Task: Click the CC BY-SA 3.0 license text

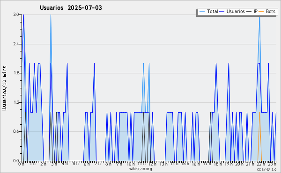Action: 266,170
